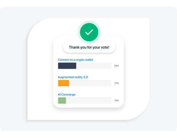Viewport: 177px width, 138px height.
Task: Click the white checkmark inside circle
Action: point(89,32)
